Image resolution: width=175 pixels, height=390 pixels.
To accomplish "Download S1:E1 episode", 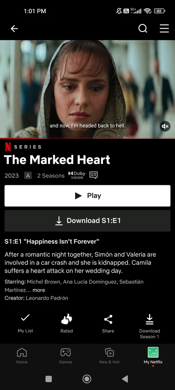I will [87, 221].
